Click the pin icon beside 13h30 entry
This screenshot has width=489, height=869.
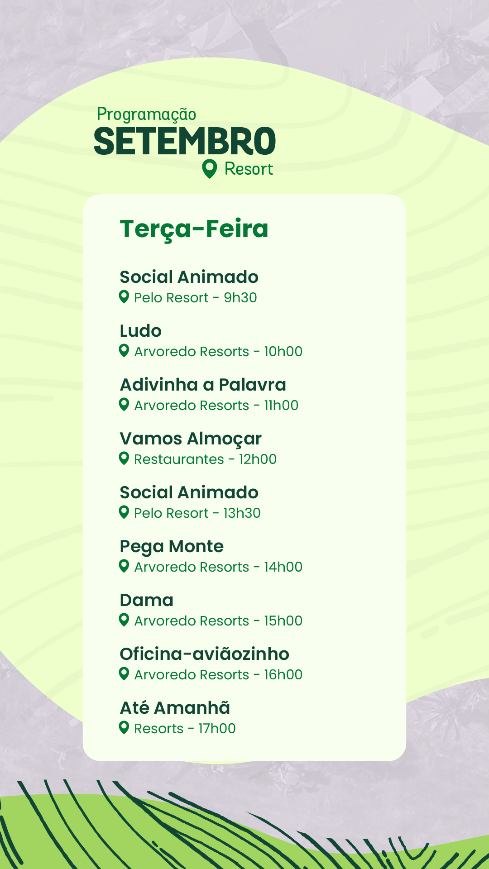click(124, 512)
